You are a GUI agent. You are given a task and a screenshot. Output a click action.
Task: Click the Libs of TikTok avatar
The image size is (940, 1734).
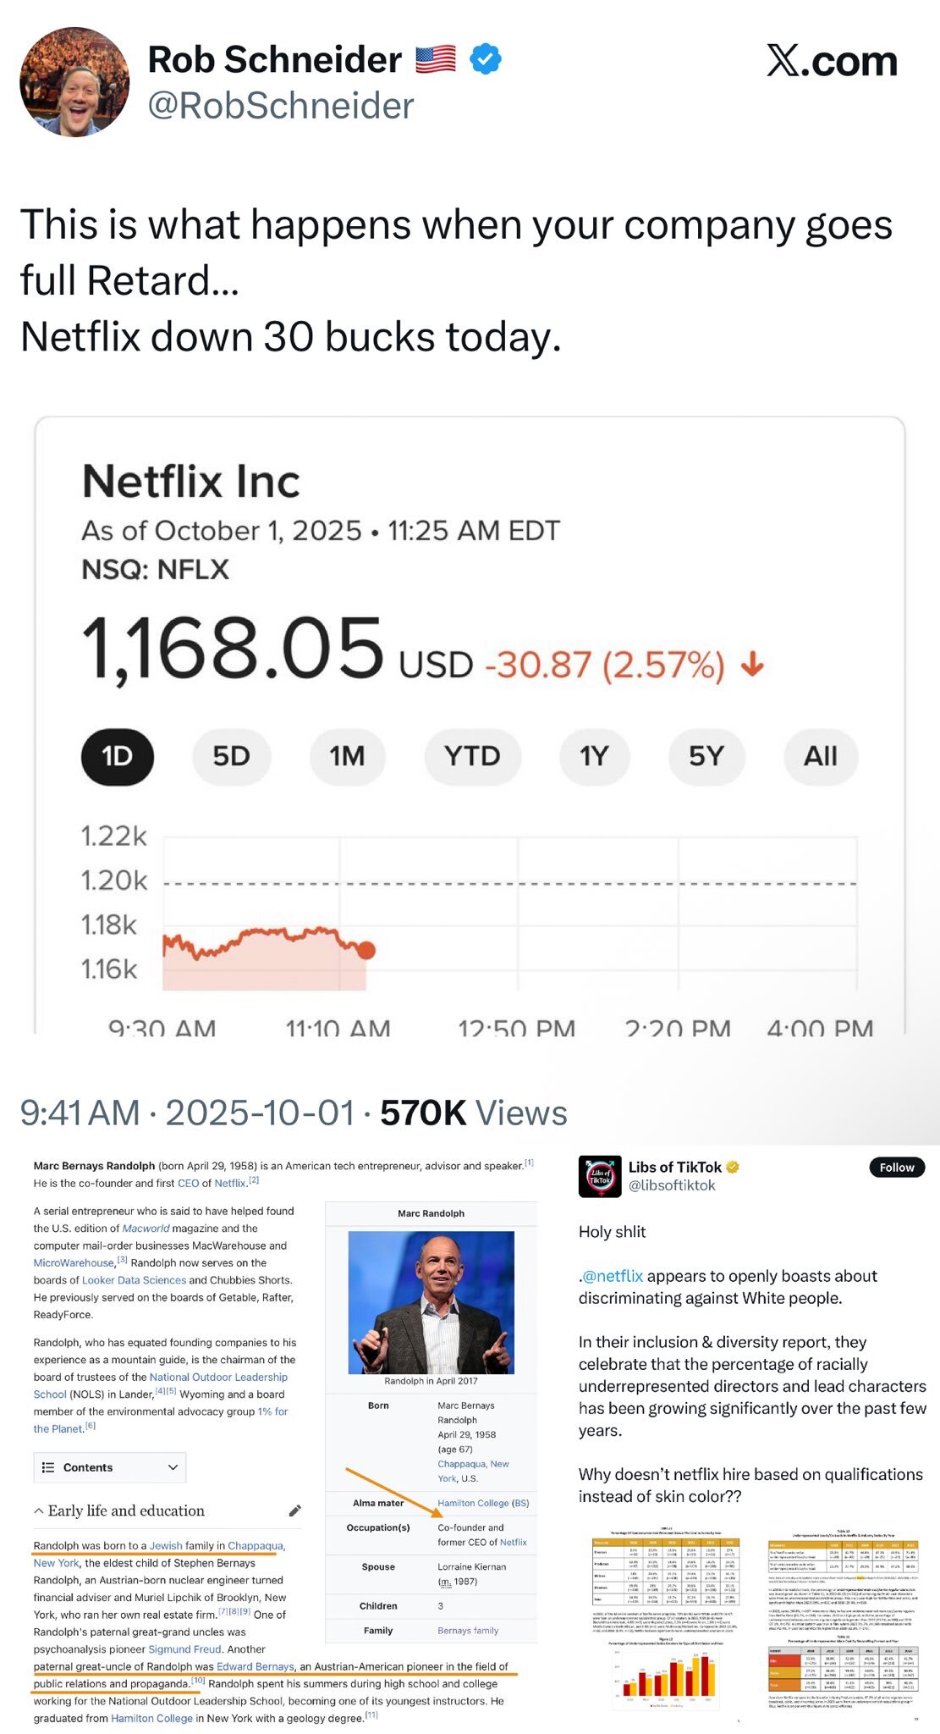600,1176
